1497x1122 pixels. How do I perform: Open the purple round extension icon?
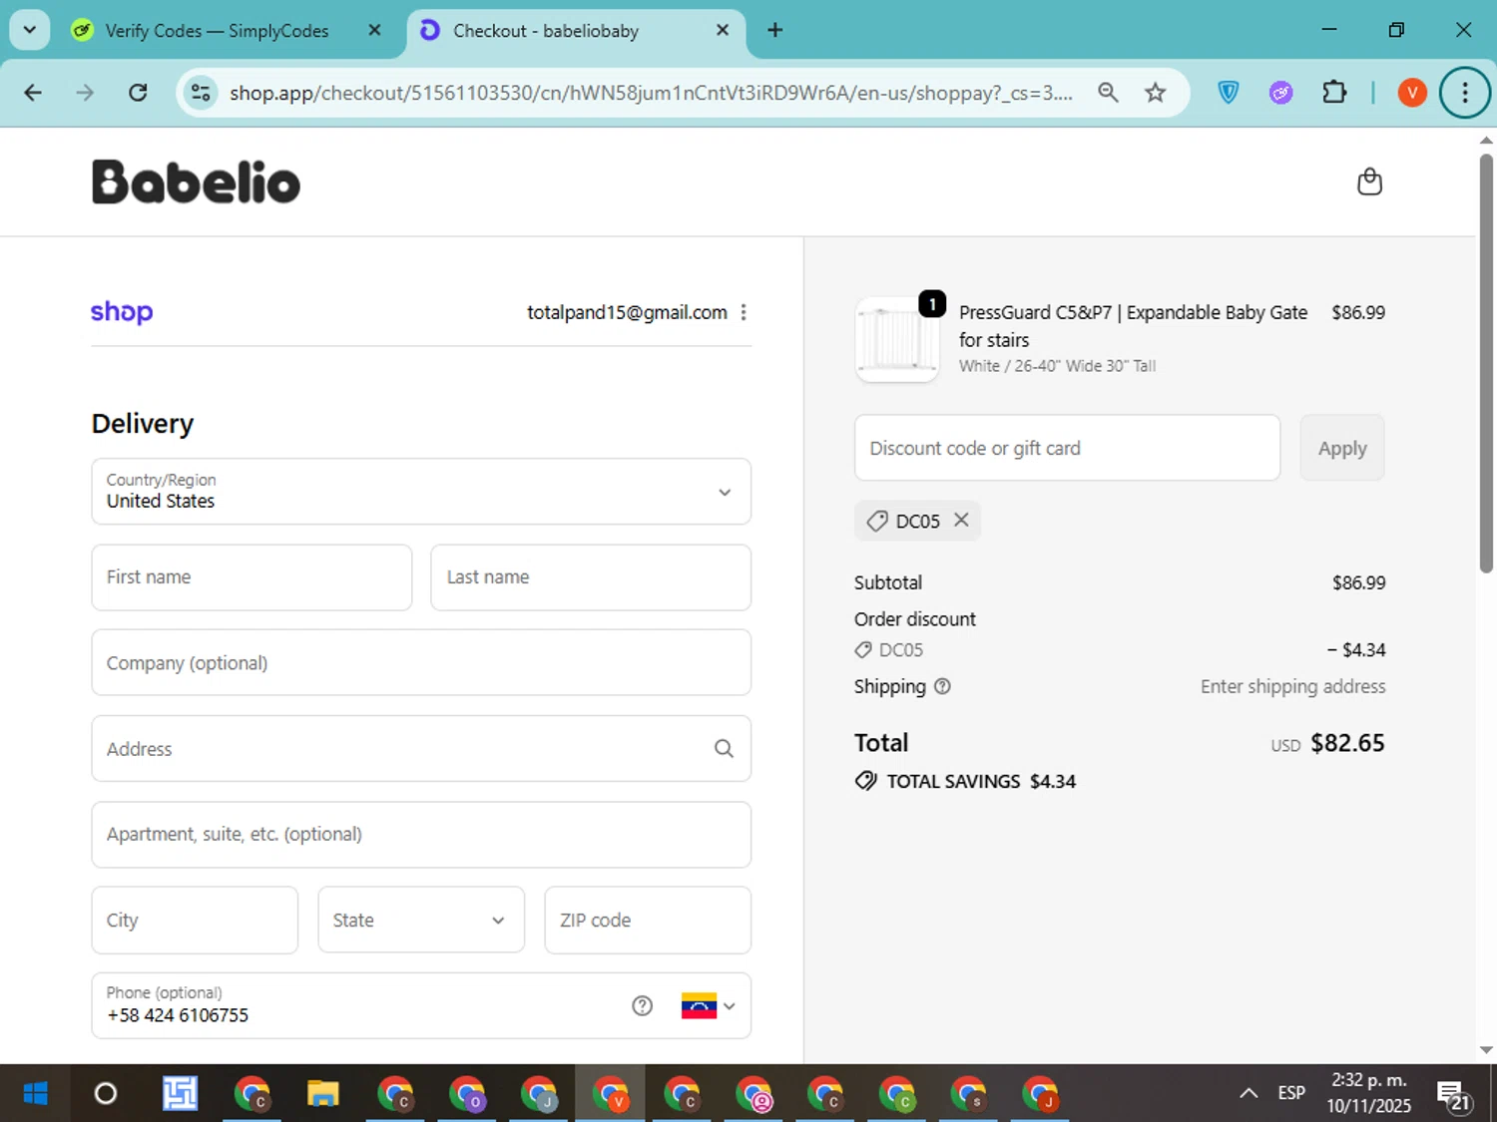coord(1280,93)
